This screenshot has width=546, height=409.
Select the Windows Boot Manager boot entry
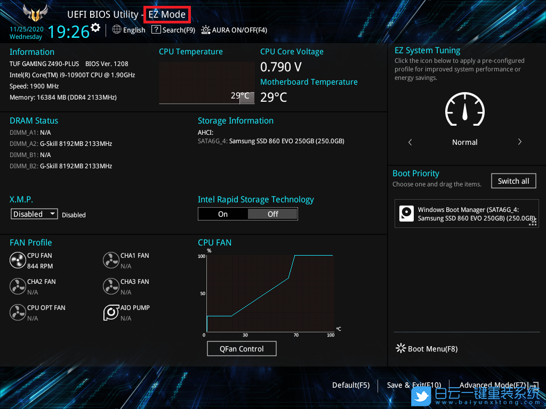click(467, 214)
